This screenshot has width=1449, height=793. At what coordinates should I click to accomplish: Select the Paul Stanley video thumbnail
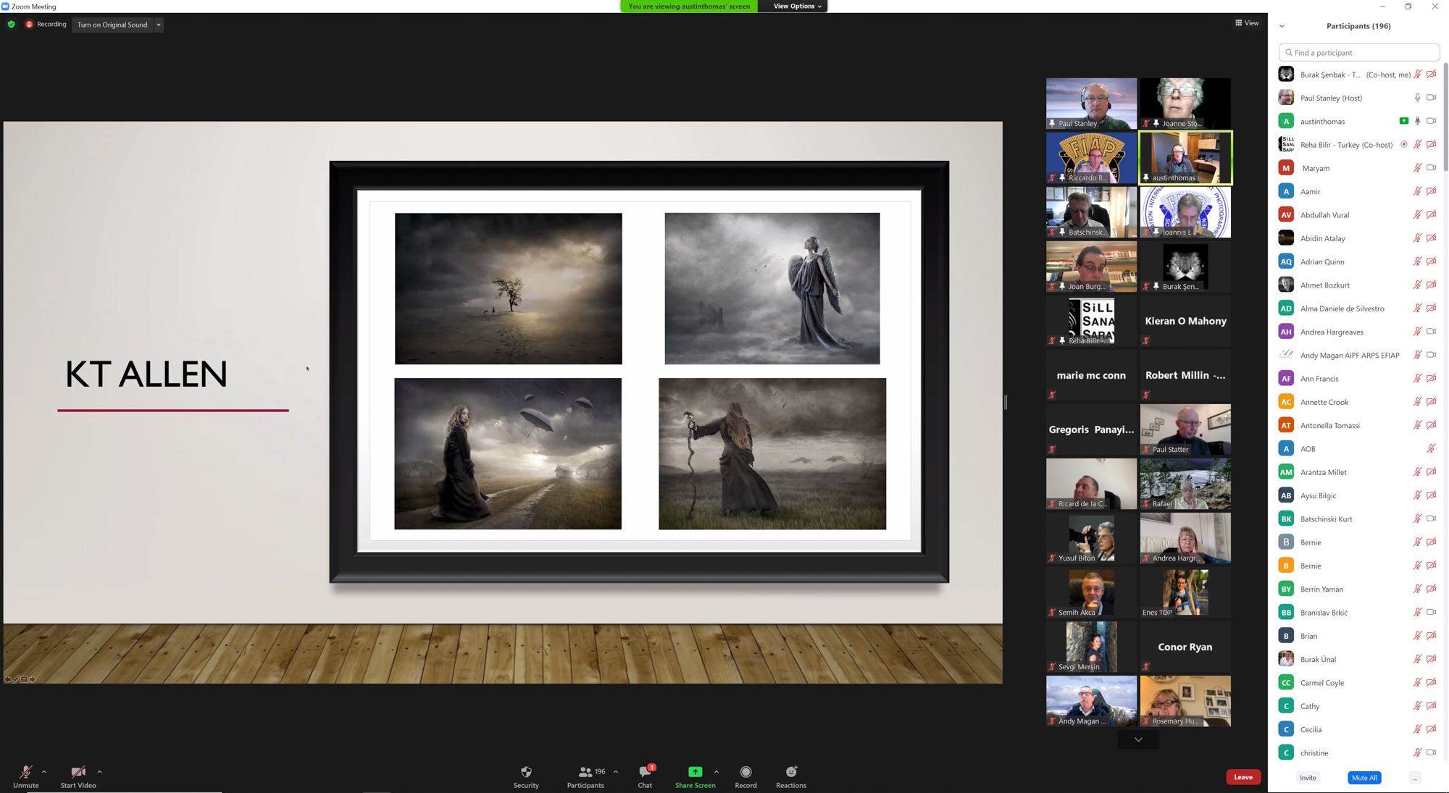[1091, 104]
